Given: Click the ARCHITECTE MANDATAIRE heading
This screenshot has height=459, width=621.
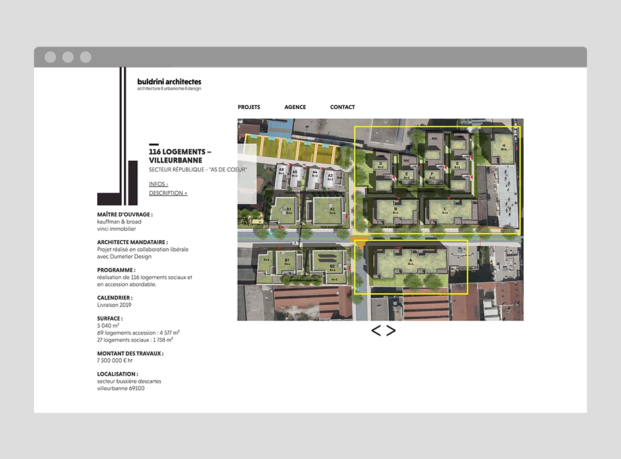Looking at the screenshot, I should click(133, 242).
